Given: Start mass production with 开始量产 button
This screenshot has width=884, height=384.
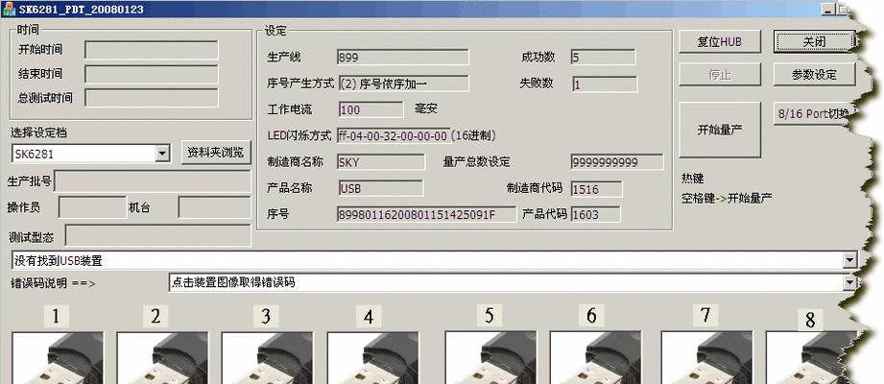Looking at the screenshot, I should [x=720, y=131].
